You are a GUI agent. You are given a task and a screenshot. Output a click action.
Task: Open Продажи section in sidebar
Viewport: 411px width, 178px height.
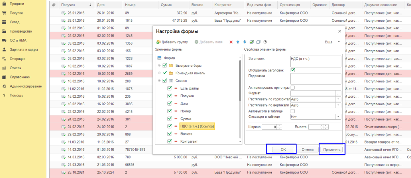point(16,4)
